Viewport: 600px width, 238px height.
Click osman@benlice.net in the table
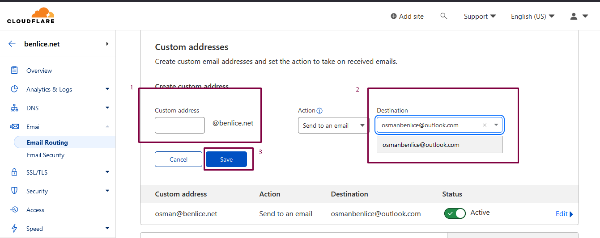click(x=186, y=213)
